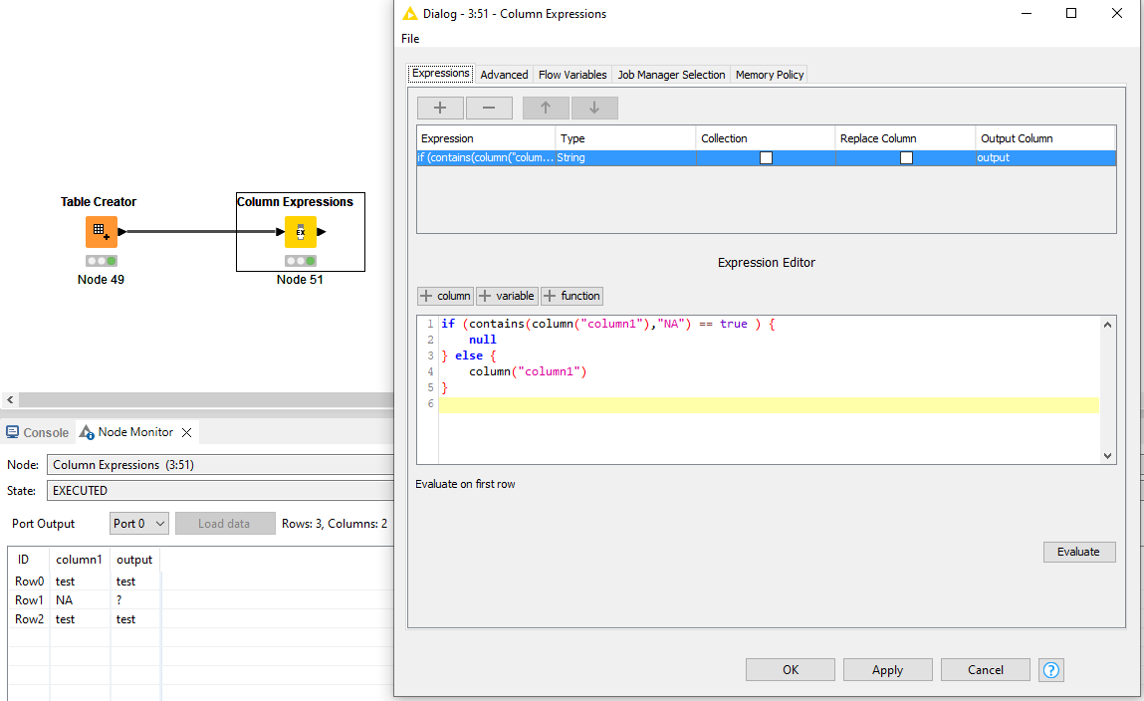Confirm dialog with OK button
The height and width of the screenshot is (701, 1144).
[x=791, y=669]
